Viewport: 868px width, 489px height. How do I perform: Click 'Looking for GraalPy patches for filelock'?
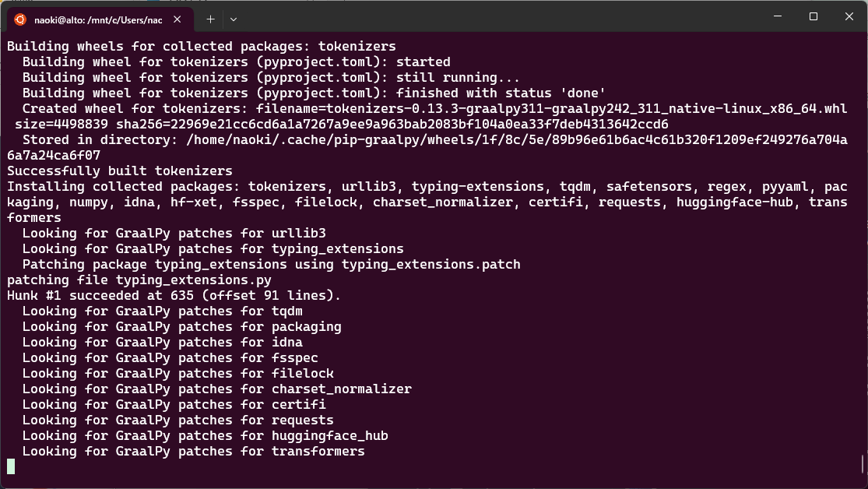[x=177, y=373]
